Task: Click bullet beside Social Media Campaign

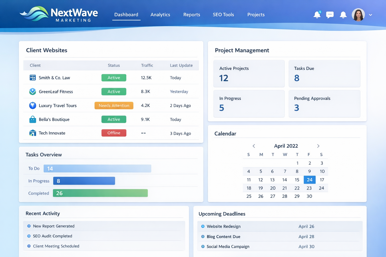Action: coord(203,247)
